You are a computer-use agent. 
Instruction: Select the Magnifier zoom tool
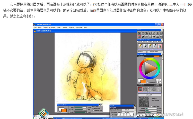pos(139,33)
